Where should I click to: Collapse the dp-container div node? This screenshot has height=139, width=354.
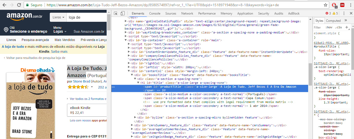point(126,40)
